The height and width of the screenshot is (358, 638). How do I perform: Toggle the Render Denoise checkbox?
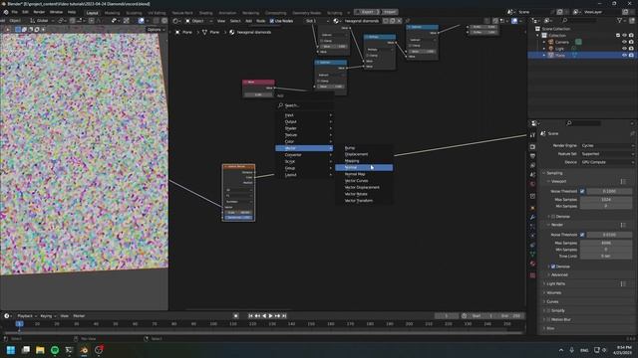553,267
